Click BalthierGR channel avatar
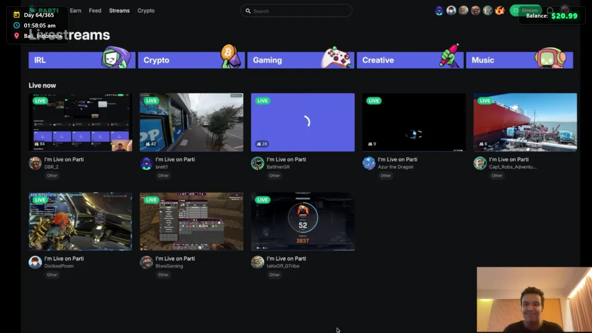Screen dimensions: 592x333 click(258, 163)
